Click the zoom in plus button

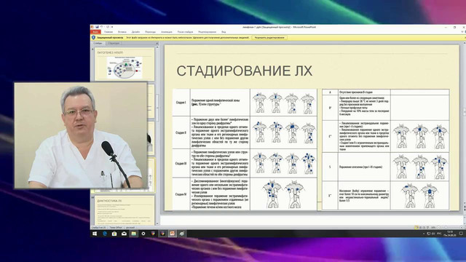pos(461,228)
